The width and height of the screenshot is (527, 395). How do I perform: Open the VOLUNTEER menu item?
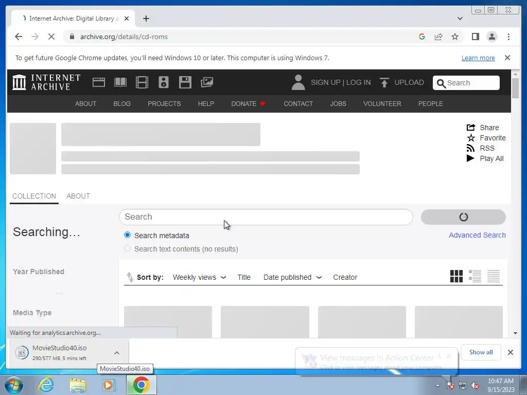[382, 104]
